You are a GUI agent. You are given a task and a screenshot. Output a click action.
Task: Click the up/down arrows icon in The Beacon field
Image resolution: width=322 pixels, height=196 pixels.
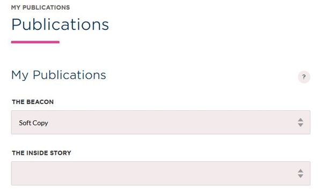301,123
